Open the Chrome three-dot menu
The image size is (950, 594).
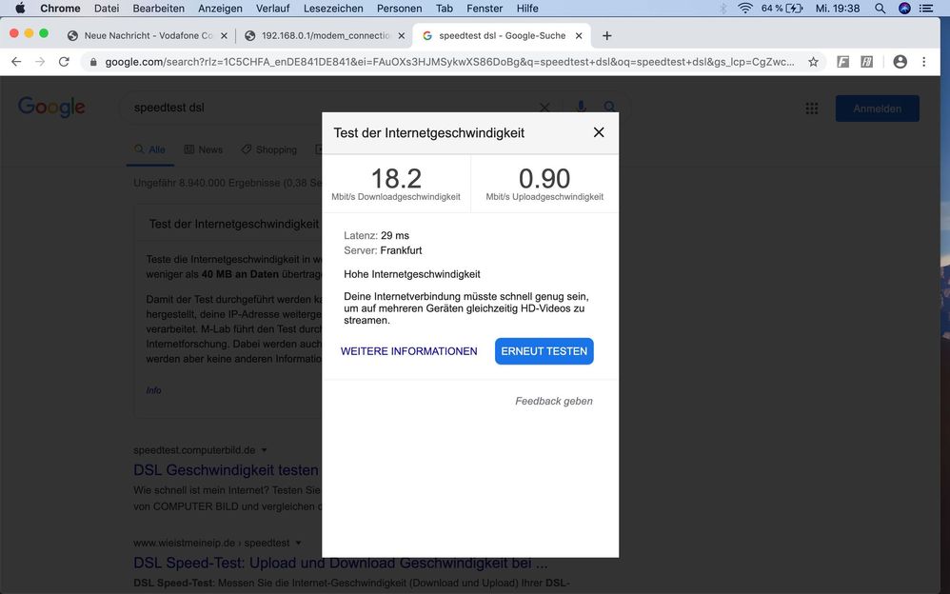(x=924, y=62)
